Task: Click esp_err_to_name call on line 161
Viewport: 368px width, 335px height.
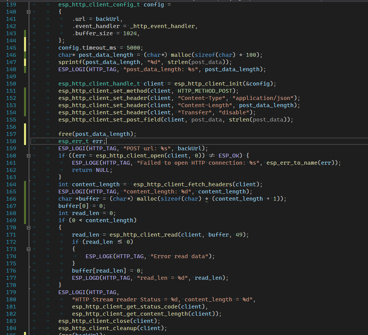Action: 292,163
